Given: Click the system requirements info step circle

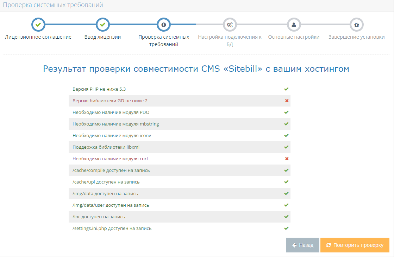Looking at the screenshot, I should coord(164,25).
